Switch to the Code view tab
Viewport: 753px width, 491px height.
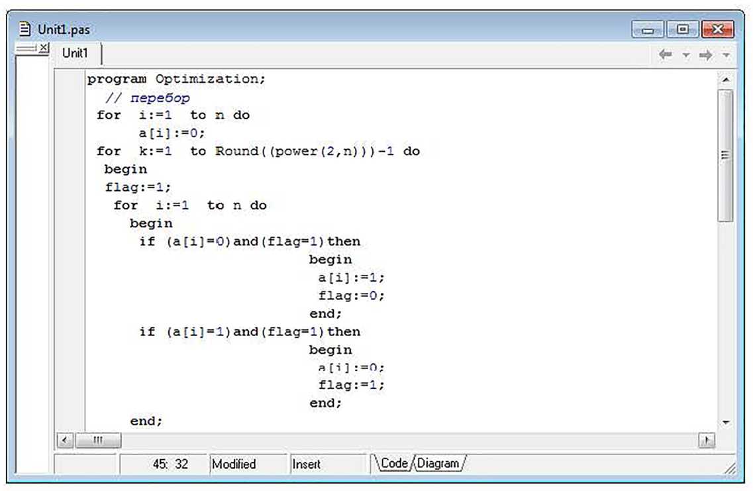click(393, 463)
